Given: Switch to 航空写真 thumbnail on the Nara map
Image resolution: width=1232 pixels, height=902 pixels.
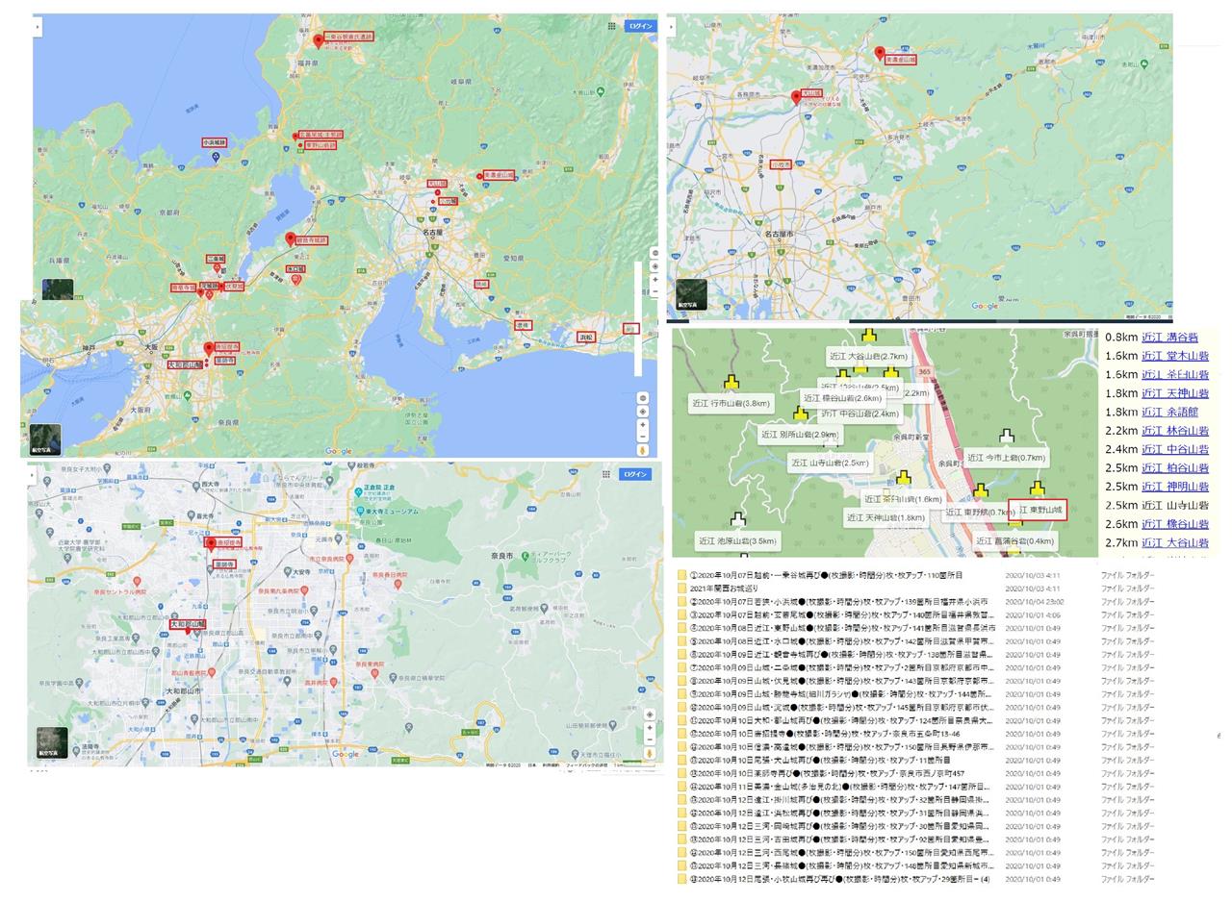Looking at the screenshot, I should pyautogui.click(x=52, y=743).
